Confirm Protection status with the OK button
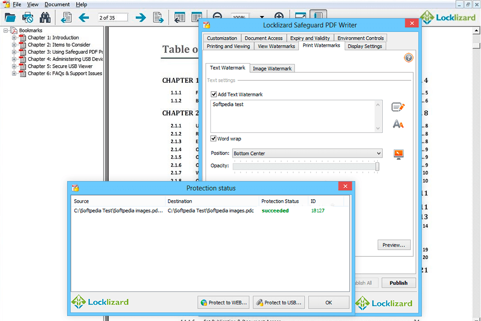 click(329, 302)
